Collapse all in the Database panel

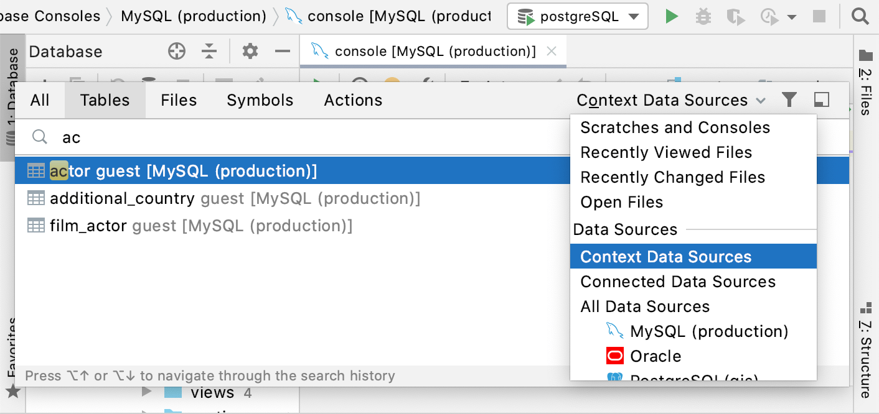coord(209,52)
